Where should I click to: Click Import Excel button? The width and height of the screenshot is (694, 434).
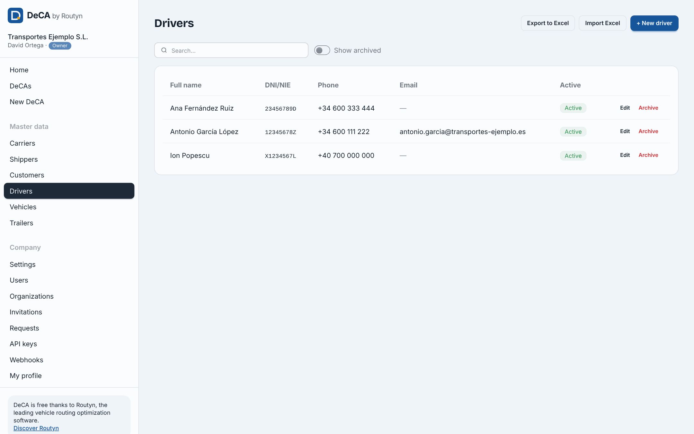pyautogui.click(x=602, y=23)
